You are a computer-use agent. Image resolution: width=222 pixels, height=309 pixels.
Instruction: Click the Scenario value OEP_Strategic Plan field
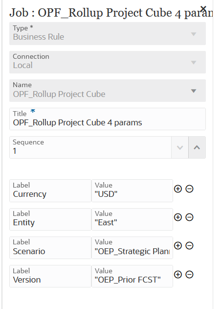[132, 248]
